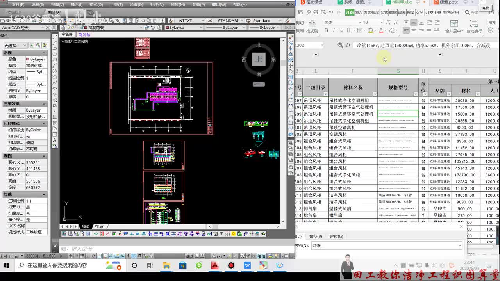Open the 格式(O) menu in AutoCAD

tap(96, 5)
